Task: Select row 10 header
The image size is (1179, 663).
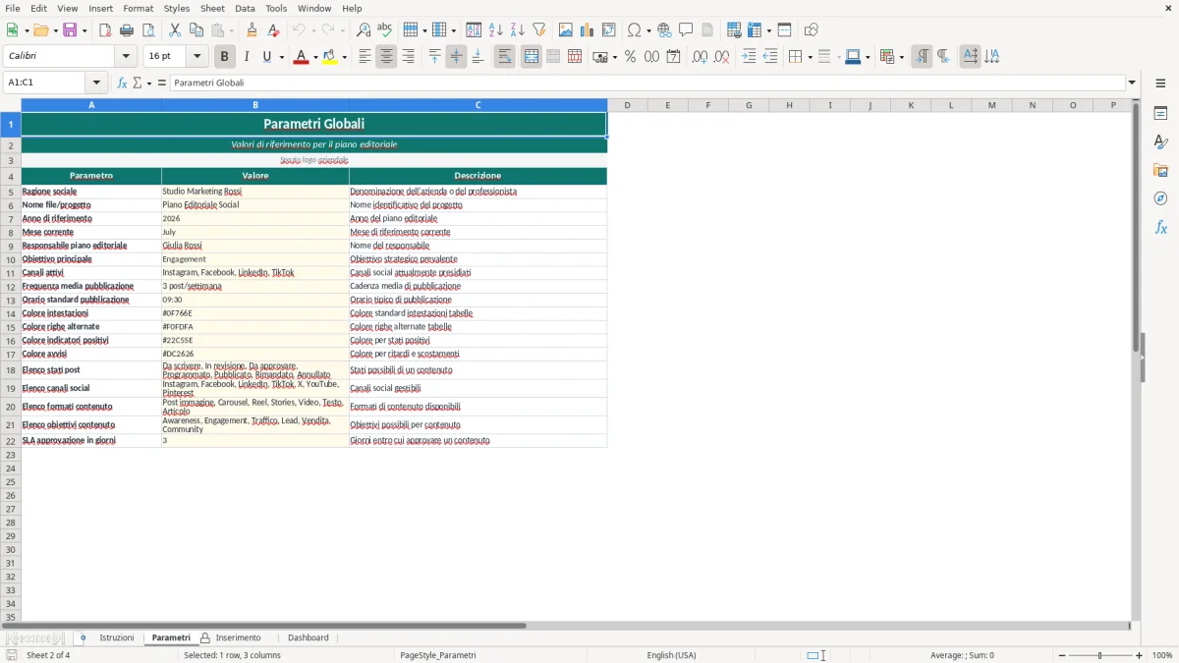Action: [x=11, y=259]
